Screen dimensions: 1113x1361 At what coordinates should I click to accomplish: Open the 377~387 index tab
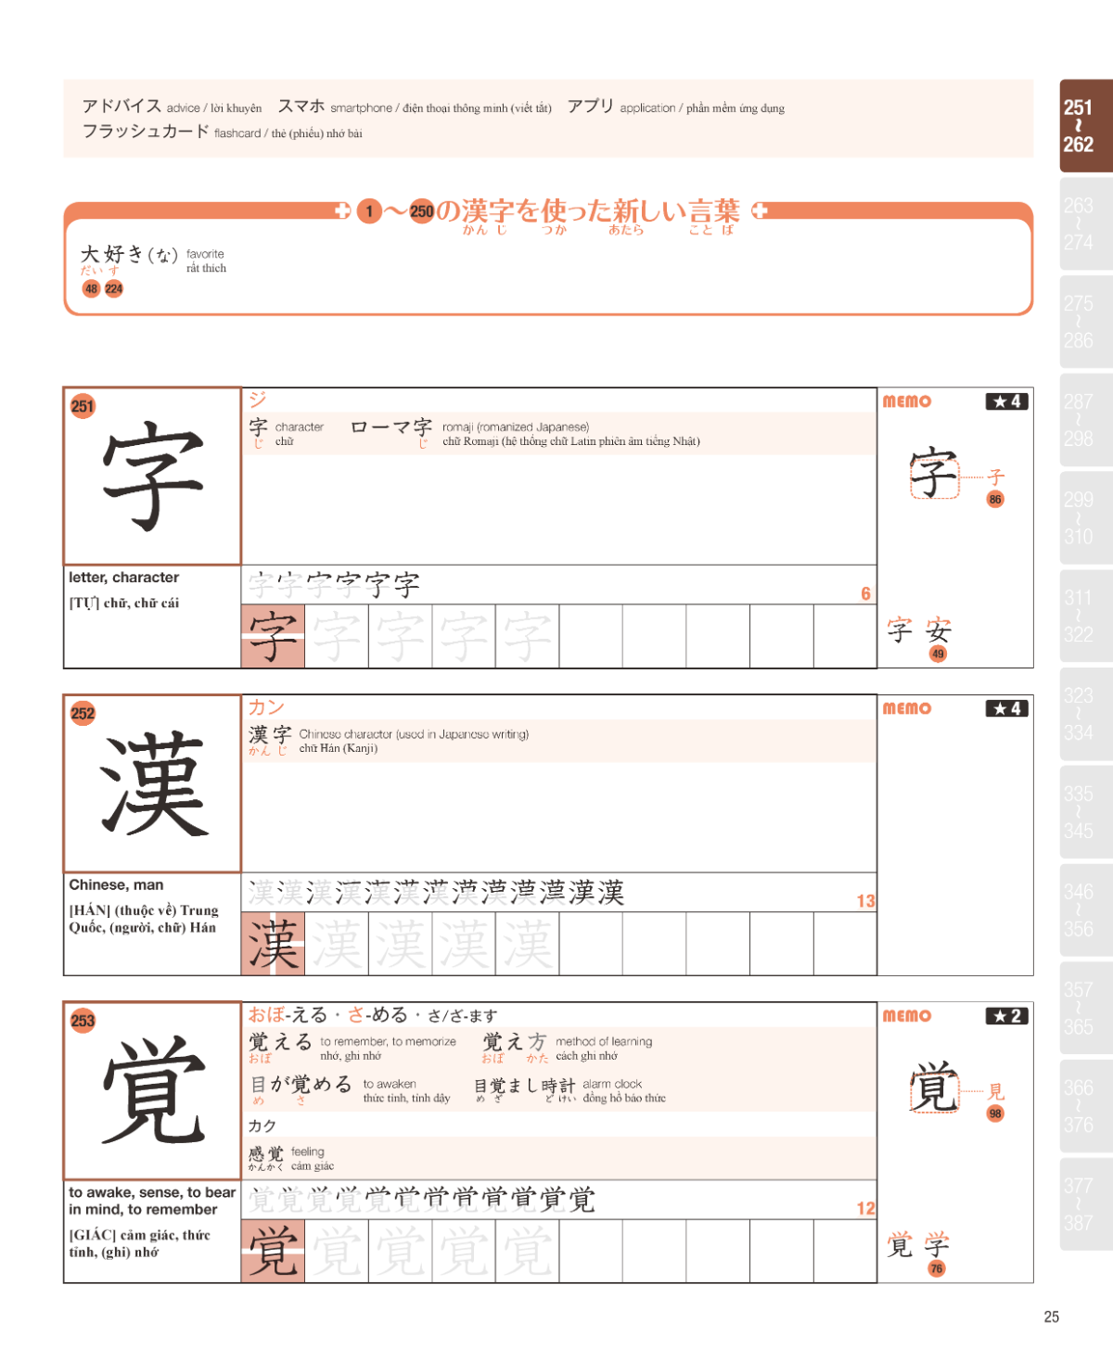pyautogui.click(x=1086, y=1204)
